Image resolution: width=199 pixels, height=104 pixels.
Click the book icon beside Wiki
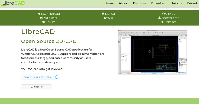click(x=105, y=18)
